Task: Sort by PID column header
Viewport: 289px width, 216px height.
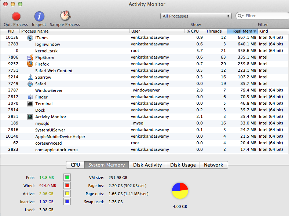Action: point(10,31)
